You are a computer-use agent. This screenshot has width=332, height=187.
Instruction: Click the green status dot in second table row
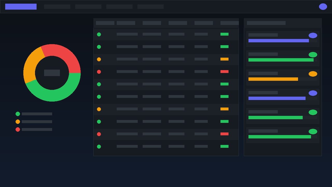pyautogui.click(x=99, y=47)
